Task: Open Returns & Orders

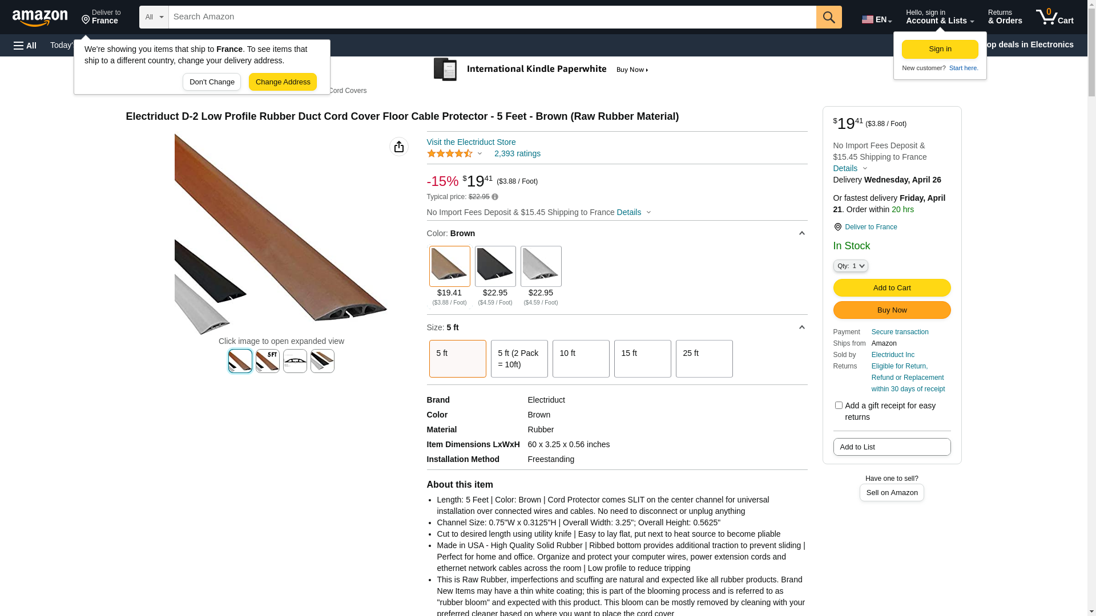Action: (1005, 17)
